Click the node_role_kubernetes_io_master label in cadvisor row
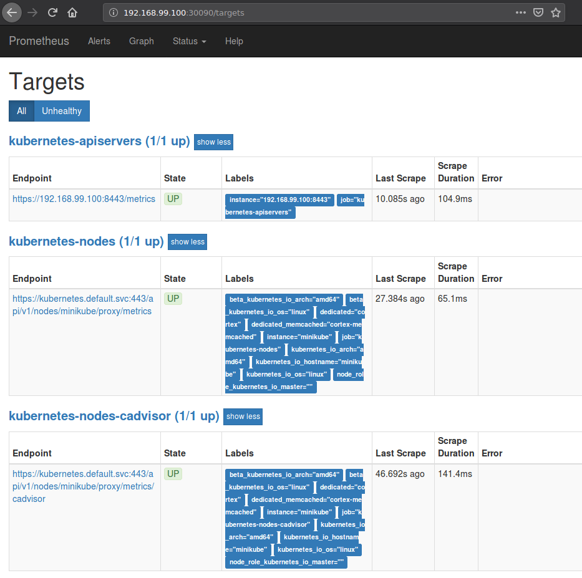Screen dimensions: 582x578 (286, 562)
